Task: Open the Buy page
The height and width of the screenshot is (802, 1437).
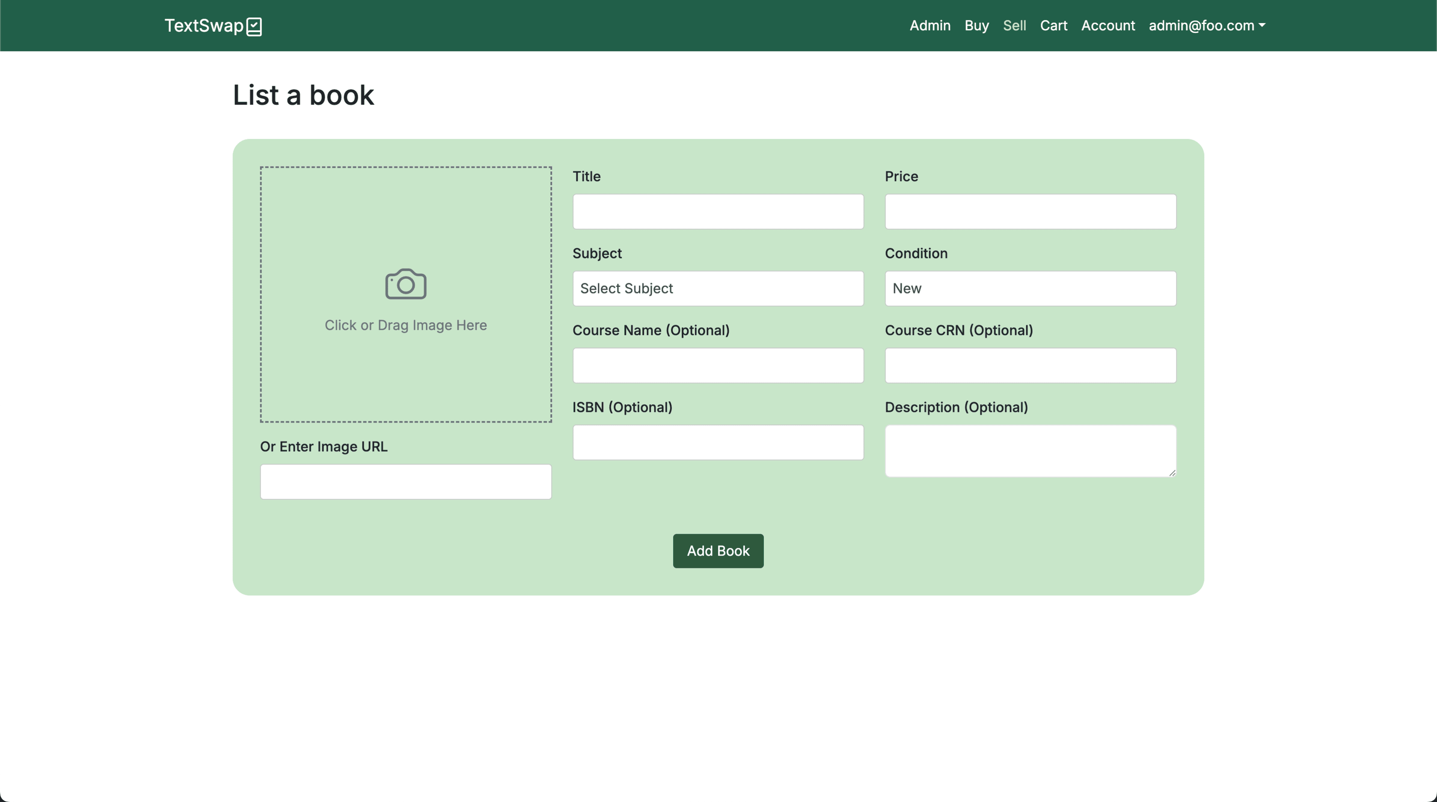Action: tap(976, 26)
